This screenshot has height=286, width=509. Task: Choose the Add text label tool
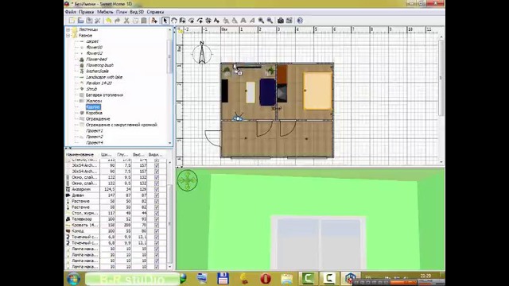pyautogui.click(x=216, y=21)
